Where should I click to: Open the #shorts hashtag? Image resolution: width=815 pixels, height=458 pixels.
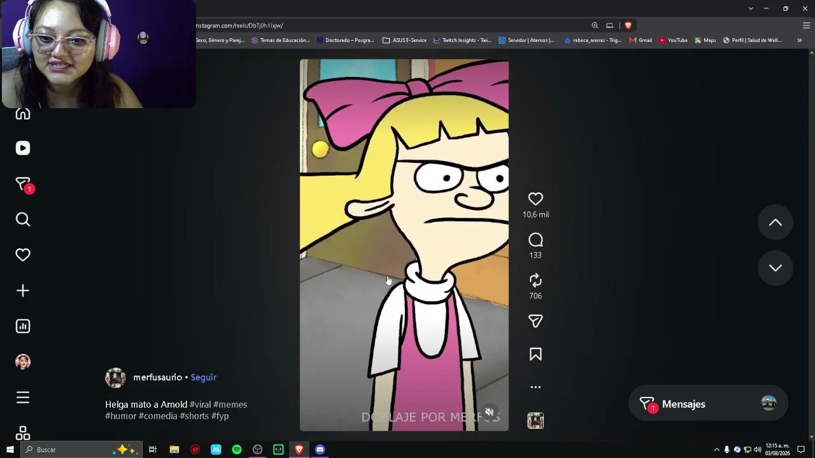tap(194, 416)
